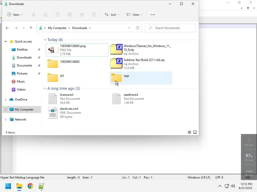Viewport: 257px width, 192px height.
Task: Select Windows7Games_for_Windows_11_10_8.zip archive
Action: click(x=141, y=50)
